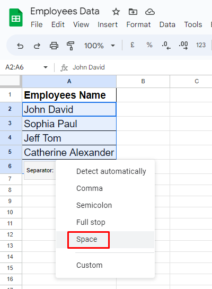This screenshot has height=289, width=212.
Task: Star the Employees Data document
Action: click(116, 12)
